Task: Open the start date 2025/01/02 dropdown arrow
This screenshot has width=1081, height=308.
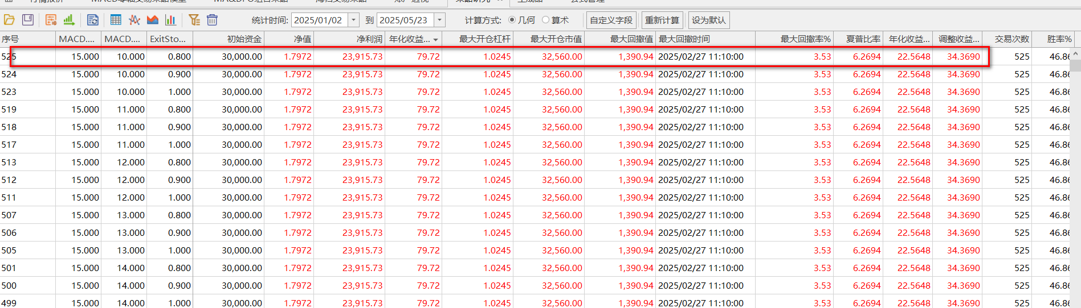Action: 354,20
